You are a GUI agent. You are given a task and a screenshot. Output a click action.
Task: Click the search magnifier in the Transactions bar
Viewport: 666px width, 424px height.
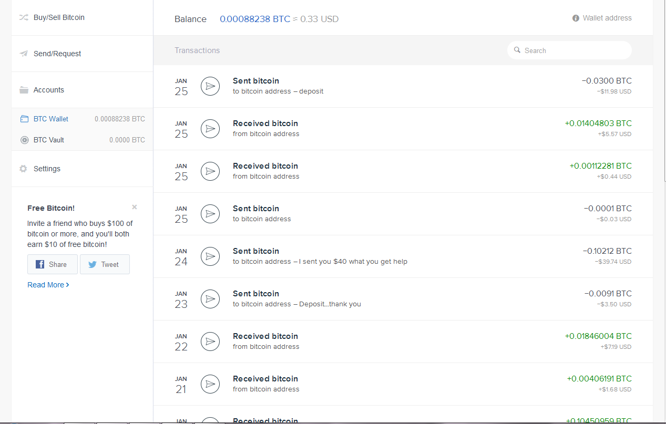click(518, 50)
